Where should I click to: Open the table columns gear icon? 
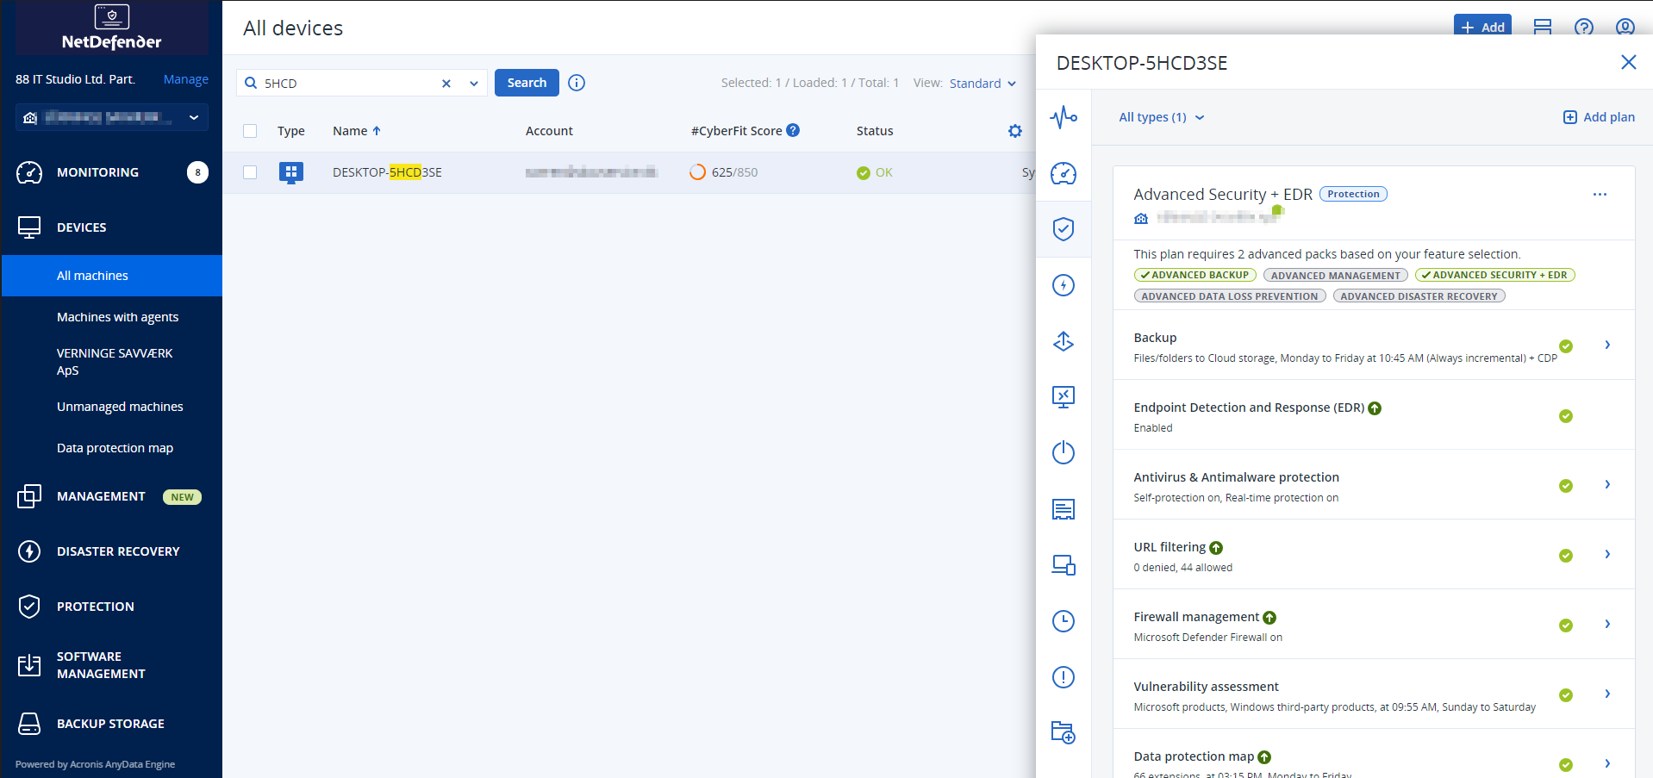pyautogui.click(x=1014, y=131)
